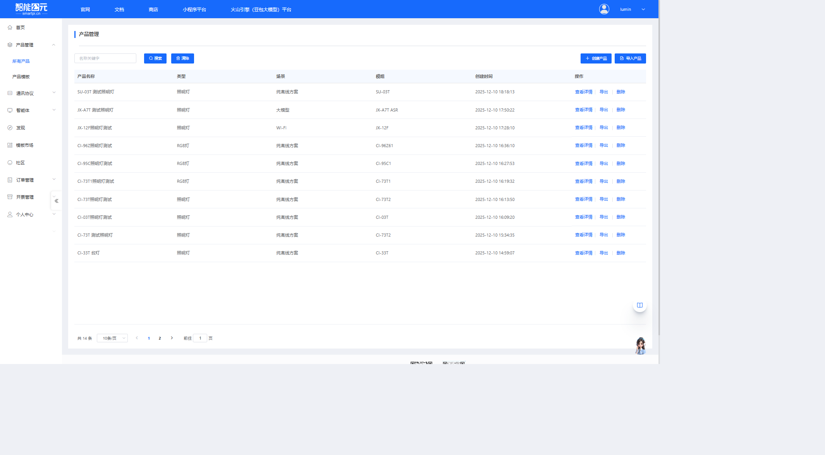Click the 社区 sidebar icon

(x=10, y=163)
